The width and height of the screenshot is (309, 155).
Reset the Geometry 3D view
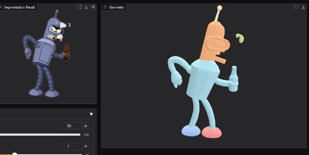point(296,7)
